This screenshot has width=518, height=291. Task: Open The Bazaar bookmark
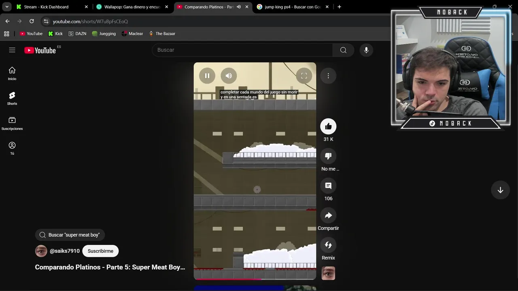click(162, 34)
